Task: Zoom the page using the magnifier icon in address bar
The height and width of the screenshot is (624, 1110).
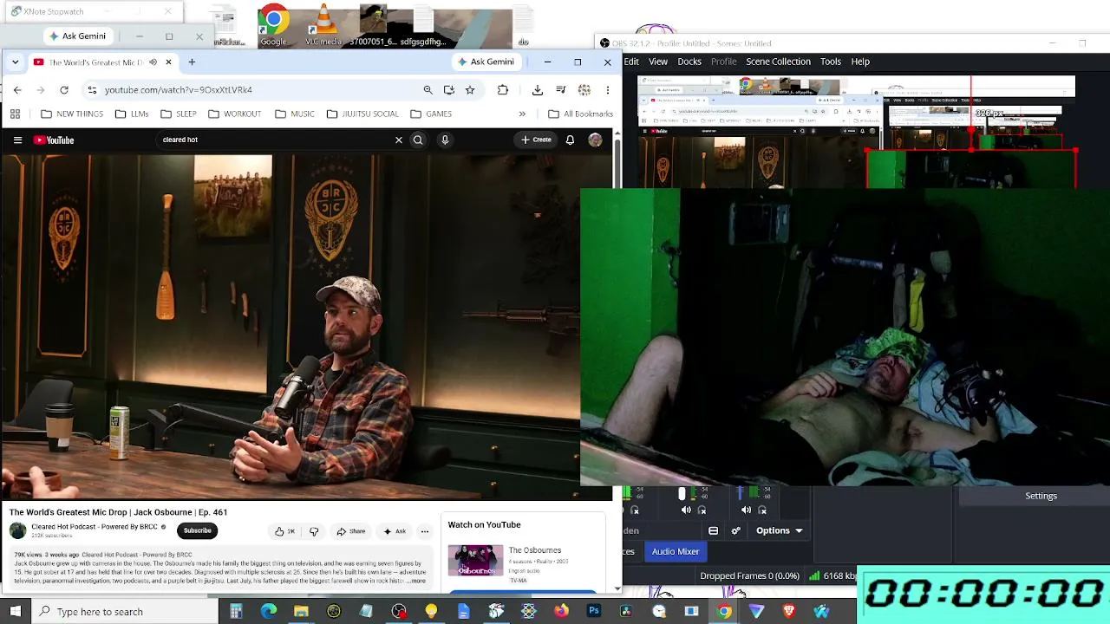Action: 428,90
